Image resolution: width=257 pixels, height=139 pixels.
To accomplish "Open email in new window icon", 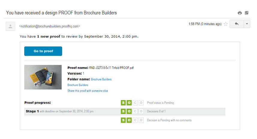I will coord(247,13).
